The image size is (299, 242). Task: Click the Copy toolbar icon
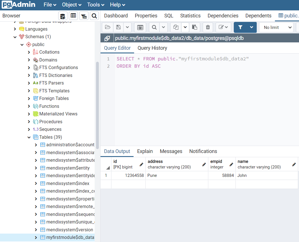(x=176, y=27)
